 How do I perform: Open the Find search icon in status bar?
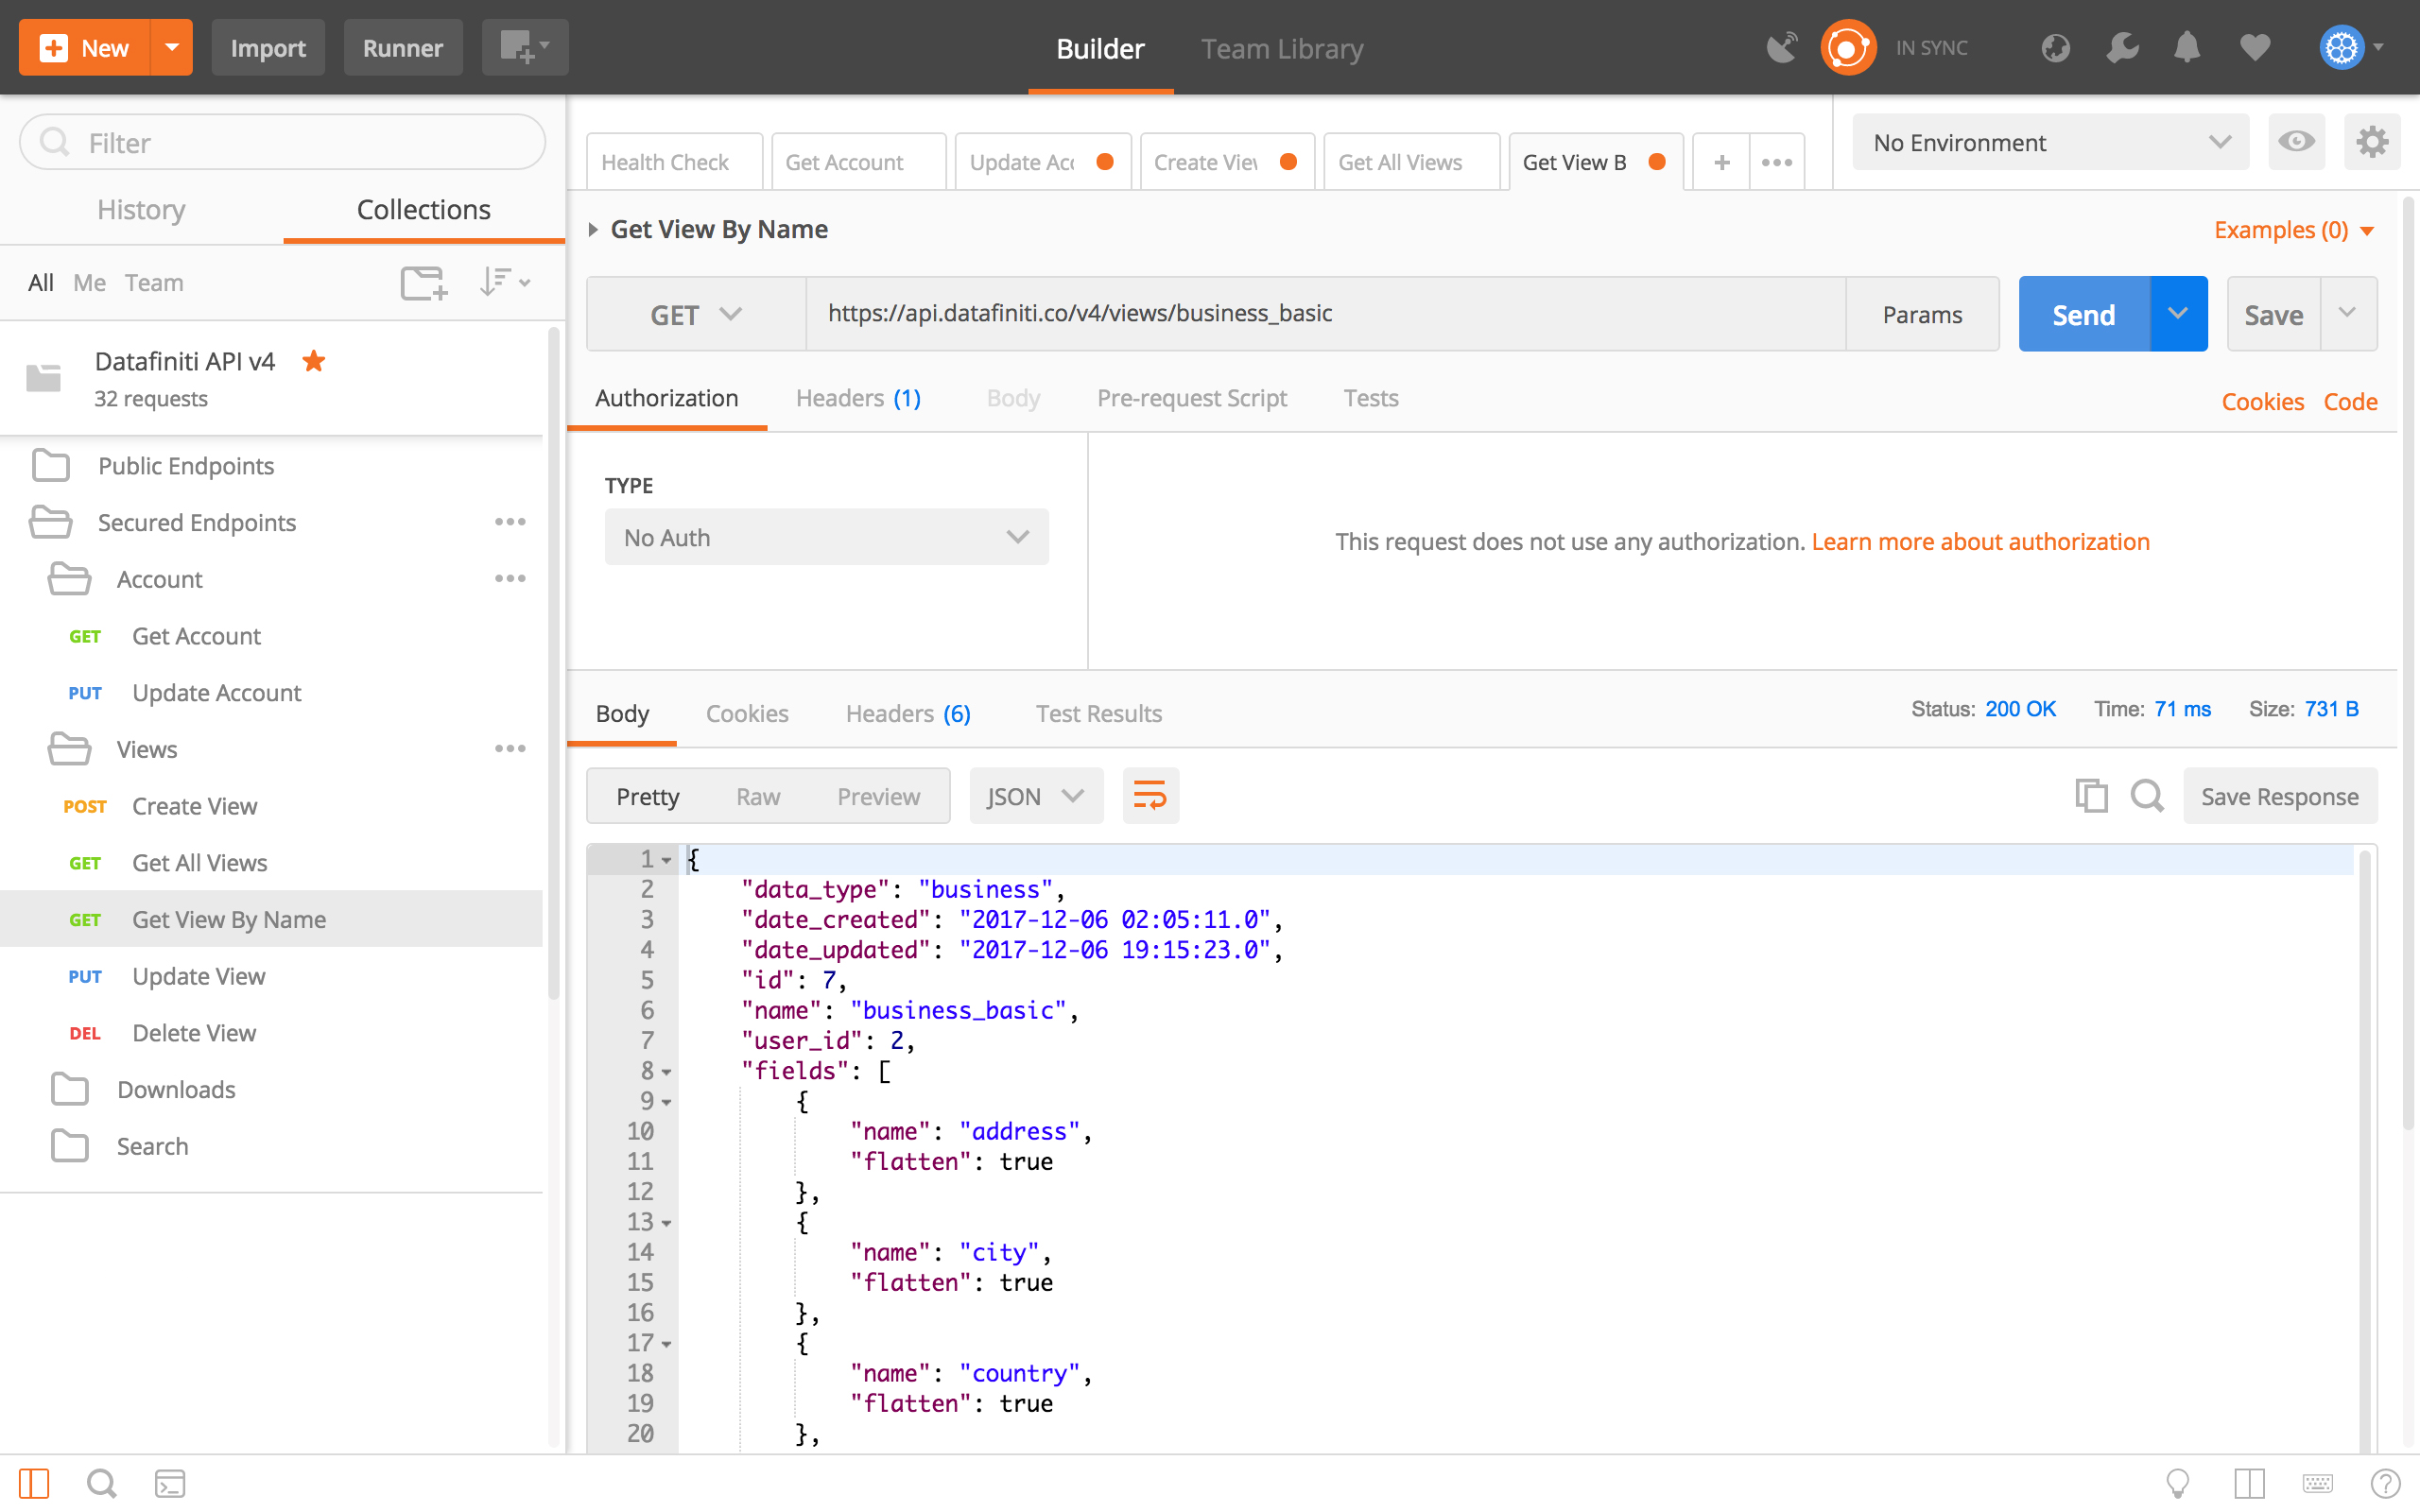coord(101,1484)
